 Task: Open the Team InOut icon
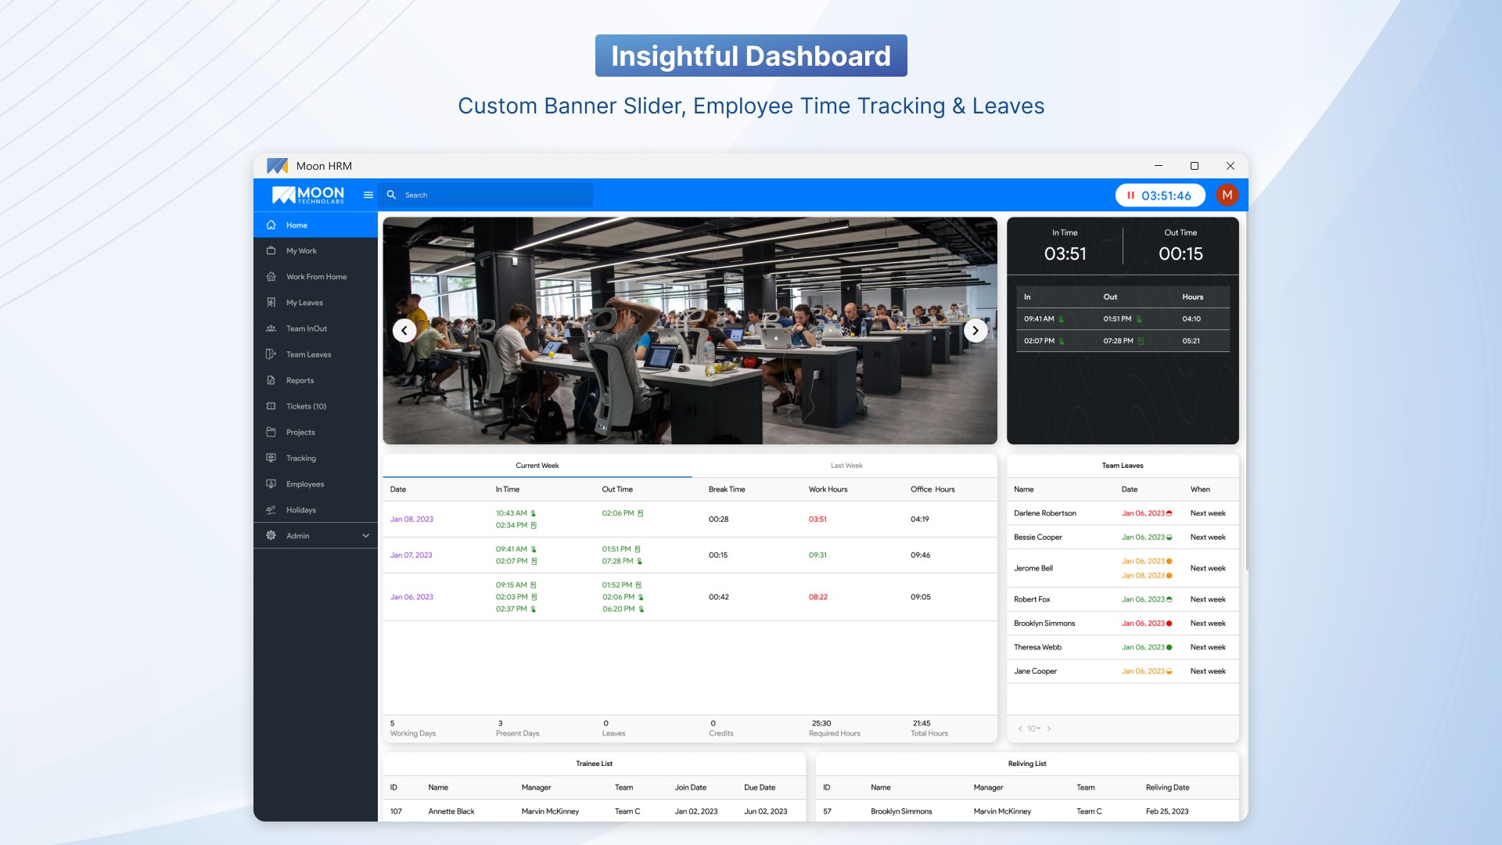271,329
